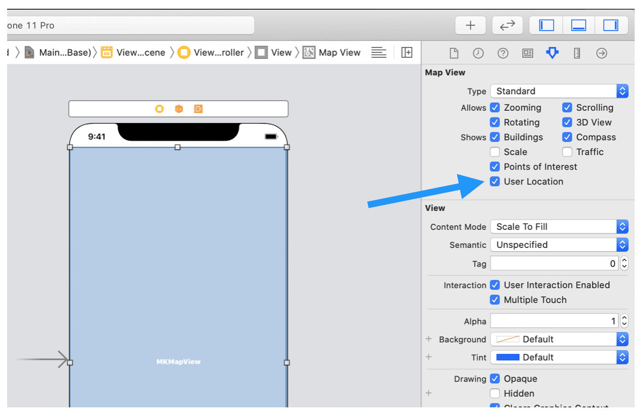The height and width of the screenshot is (415, 644).
Task: Click the editor options lines icon
Action: point(379,52)
